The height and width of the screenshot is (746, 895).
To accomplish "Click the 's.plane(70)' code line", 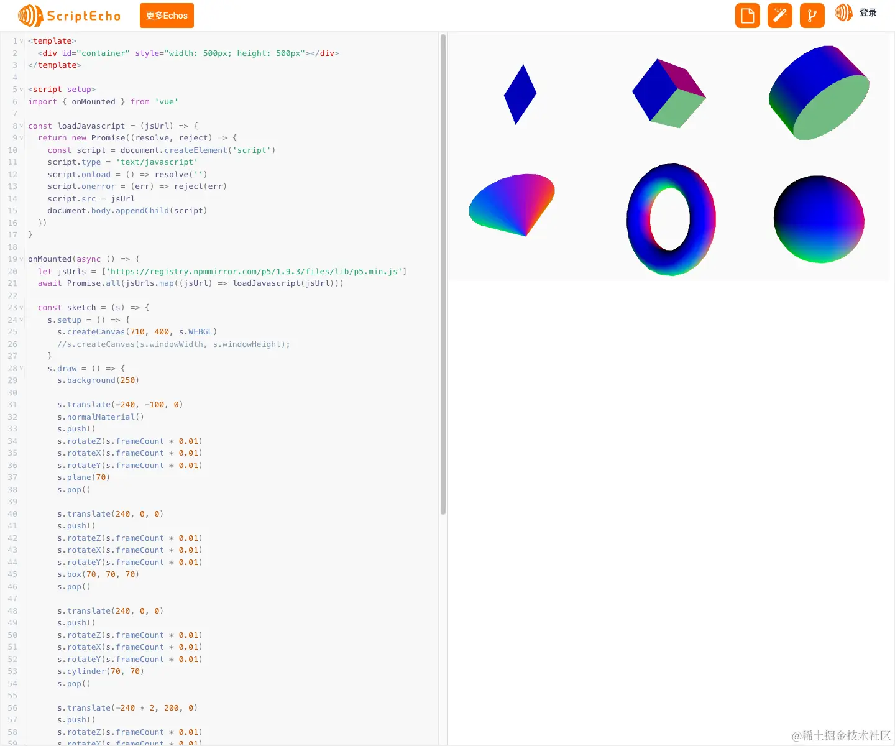I will click(x=84, y=477).
